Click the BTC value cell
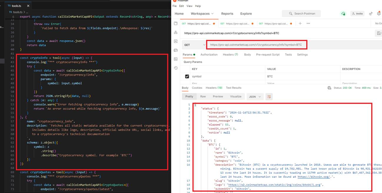The width and height of the screenshot is (382, 193). [303, 76]
